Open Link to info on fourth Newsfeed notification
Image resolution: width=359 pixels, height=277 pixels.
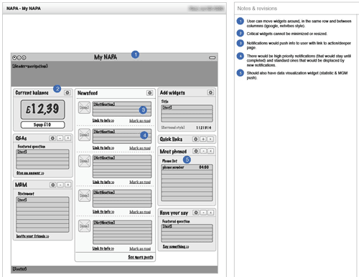point(103,212)
